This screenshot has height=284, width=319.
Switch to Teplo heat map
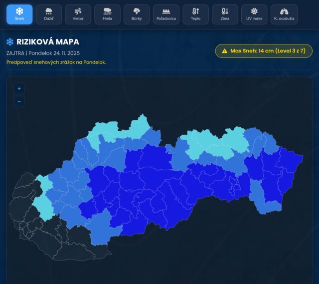(x=195, y=14)
